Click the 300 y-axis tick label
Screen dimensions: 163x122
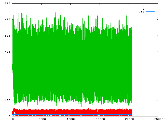coord(7,68)
